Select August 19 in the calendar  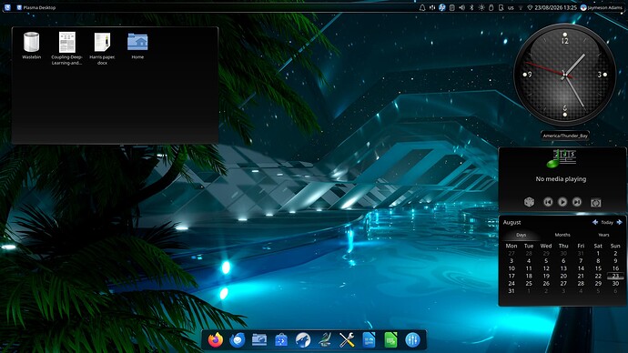tap(546, 276)
